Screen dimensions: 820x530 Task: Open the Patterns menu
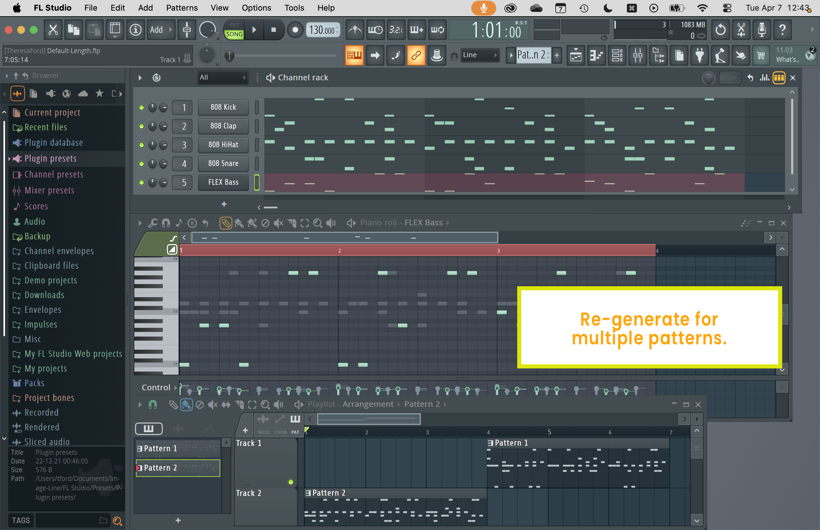tap(182, 8)
